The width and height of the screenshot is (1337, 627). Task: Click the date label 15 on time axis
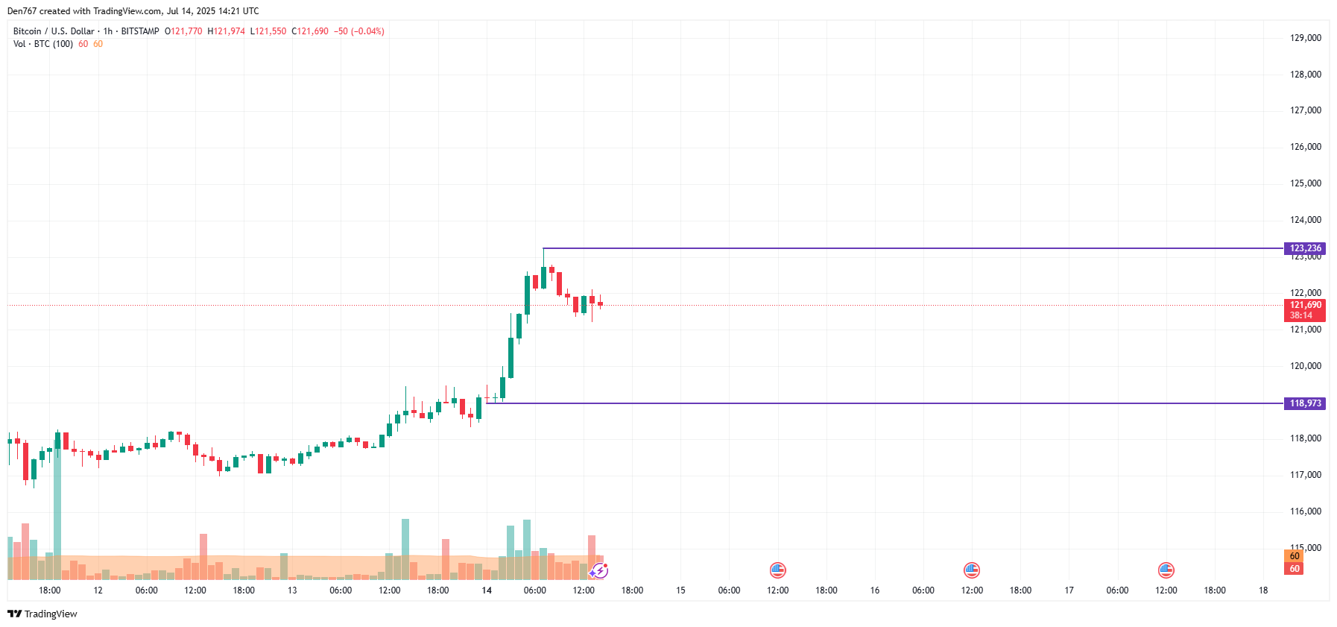[680, 590]
